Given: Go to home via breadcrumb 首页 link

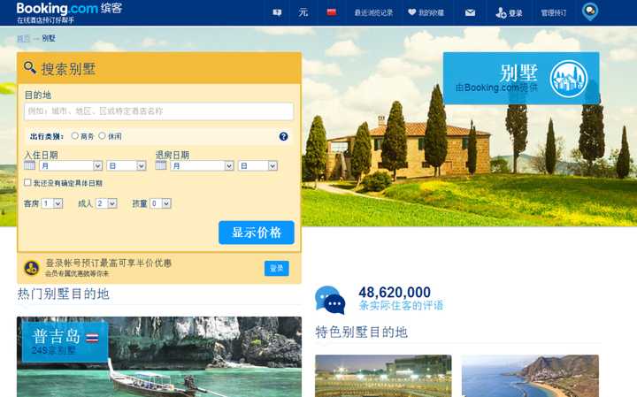Looking at the screenshot, I should (23, 38).
